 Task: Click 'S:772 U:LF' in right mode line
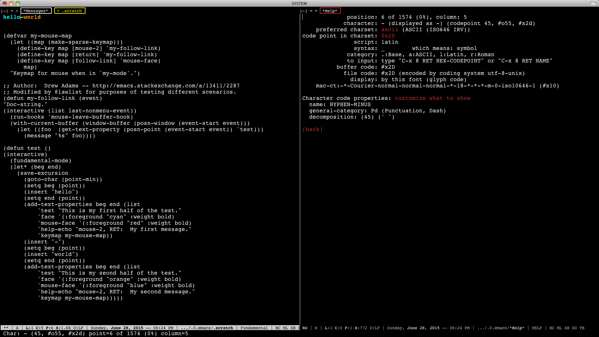click(x=367, y=328)
